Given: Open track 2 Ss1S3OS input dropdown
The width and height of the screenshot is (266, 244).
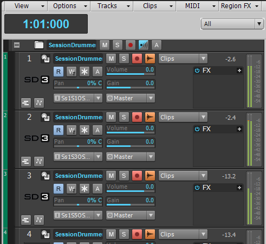Looking at the screenshot, I should point(78,157).
